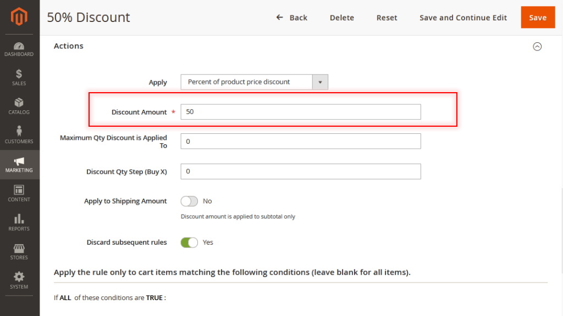Open the Reports sidebar menu

tap(19, 223)
